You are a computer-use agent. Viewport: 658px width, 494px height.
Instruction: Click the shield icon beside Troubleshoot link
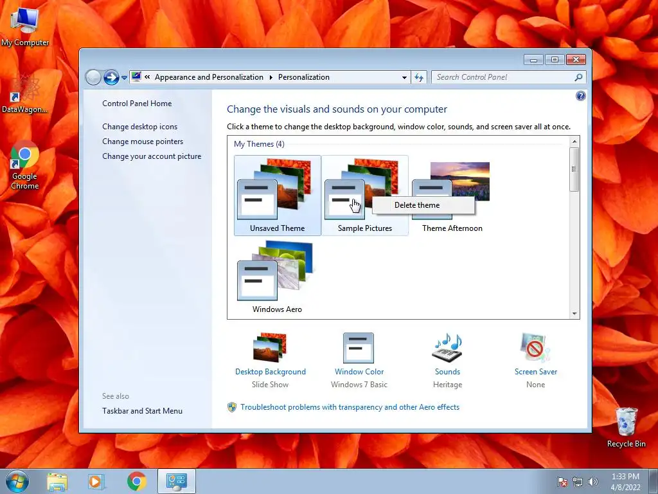click(x=231, y=407)
